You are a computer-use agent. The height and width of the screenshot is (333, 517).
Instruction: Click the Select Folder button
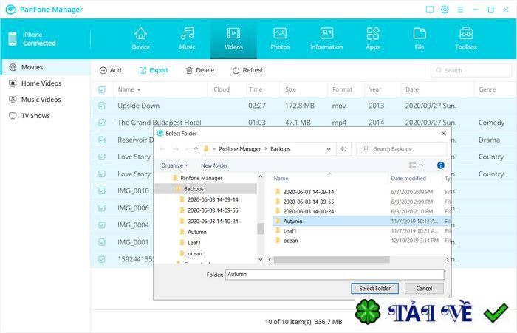point(374,289)
